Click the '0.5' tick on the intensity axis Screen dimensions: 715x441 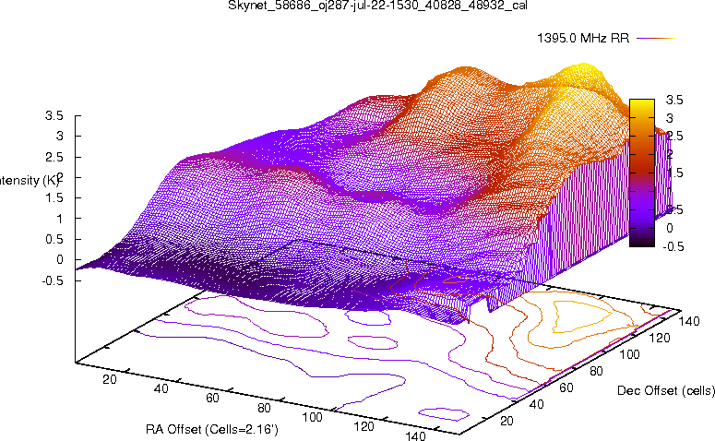(x=54, y=239)
